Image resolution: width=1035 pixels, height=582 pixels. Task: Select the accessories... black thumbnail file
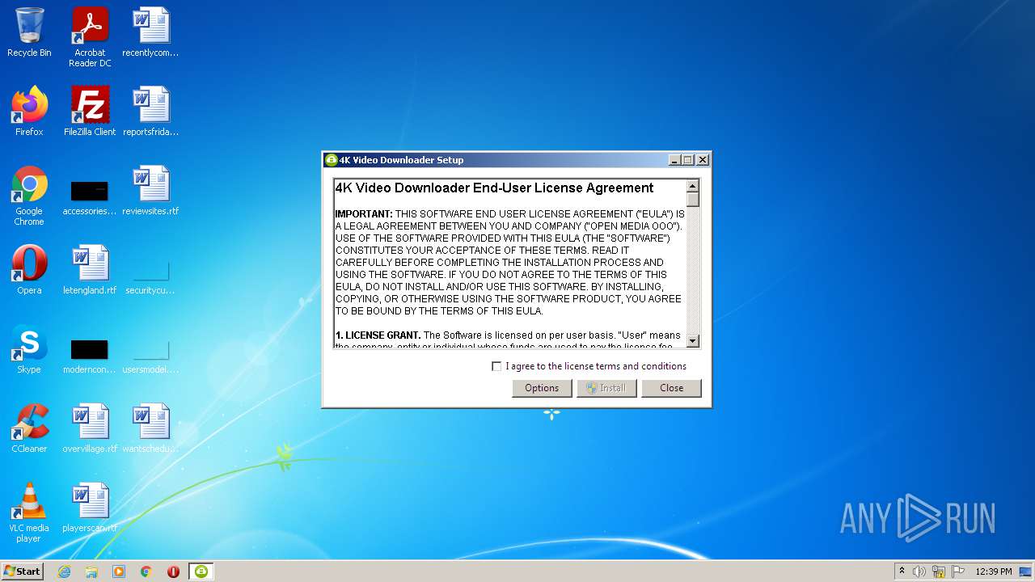pos(90,197)
